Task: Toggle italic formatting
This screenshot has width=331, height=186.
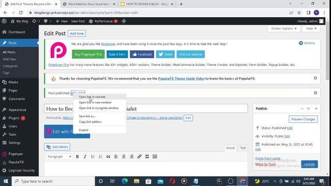Action: click(x=85, y=157)
